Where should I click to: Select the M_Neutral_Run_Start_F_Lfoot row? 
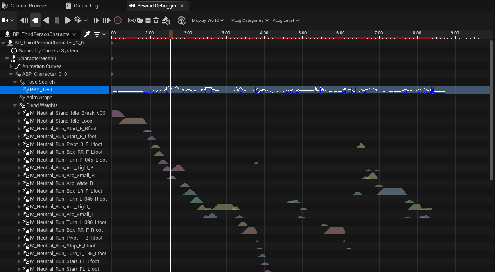tap(55, 137)
